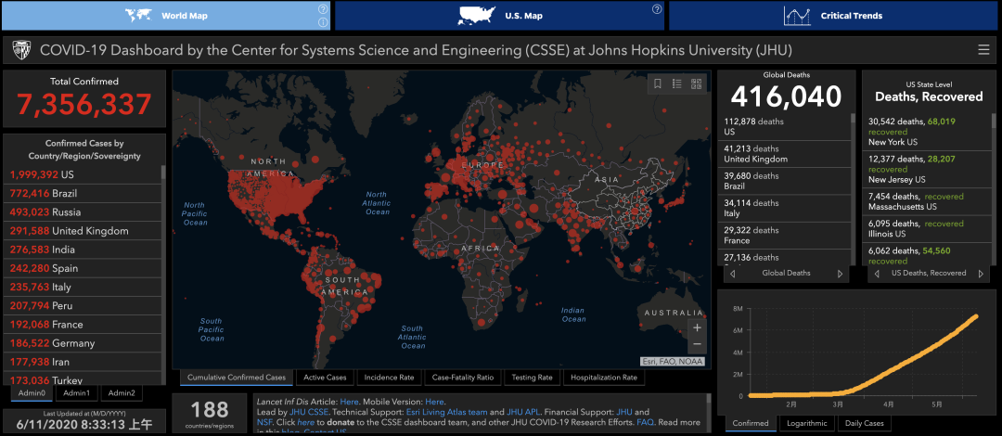Image resolution: width=1002 pixels, height=436 pixels.
Task: Select the '235,763 Italy' row
Action: pos(83,287)
